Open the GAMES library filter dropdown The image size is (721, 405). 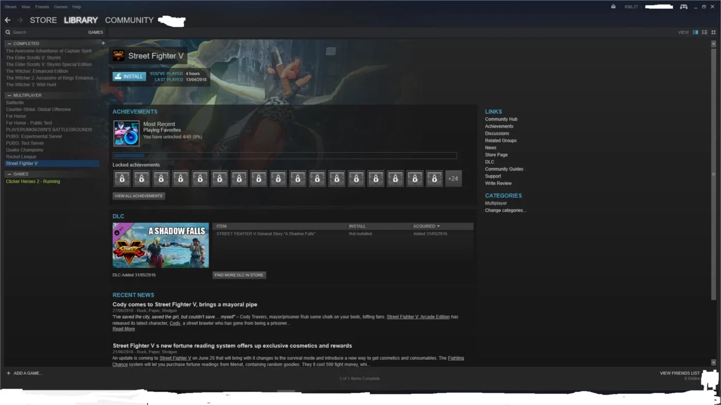pos(95,32)
